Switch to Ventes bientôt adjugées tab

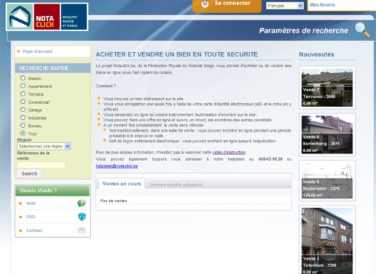coord(176,184)
